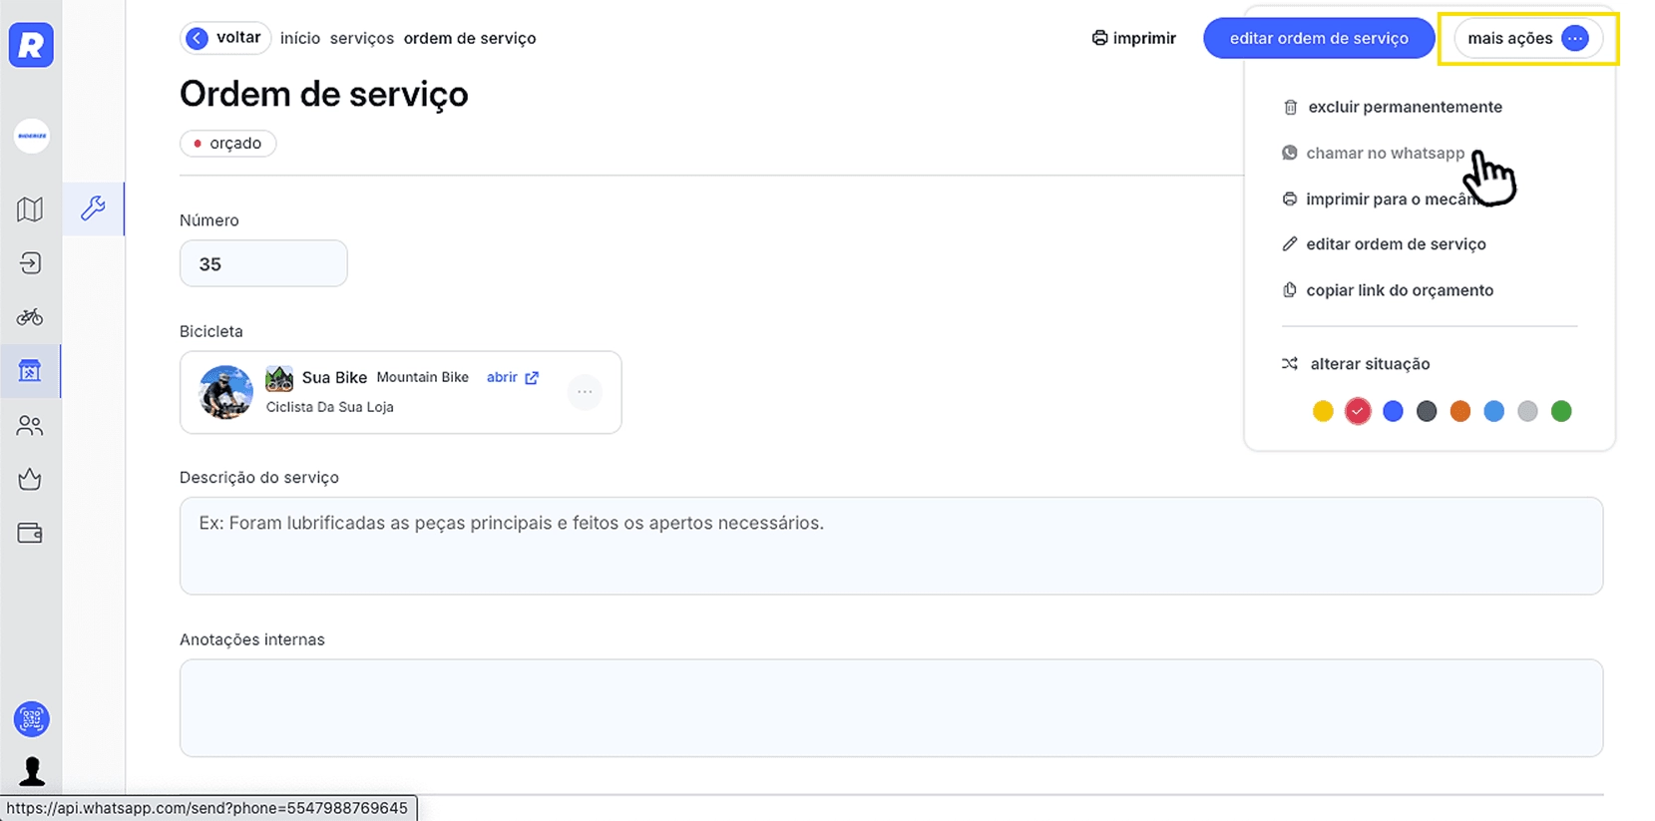
Task: Select the wrench services icon
Action: (x=93, y=208)
